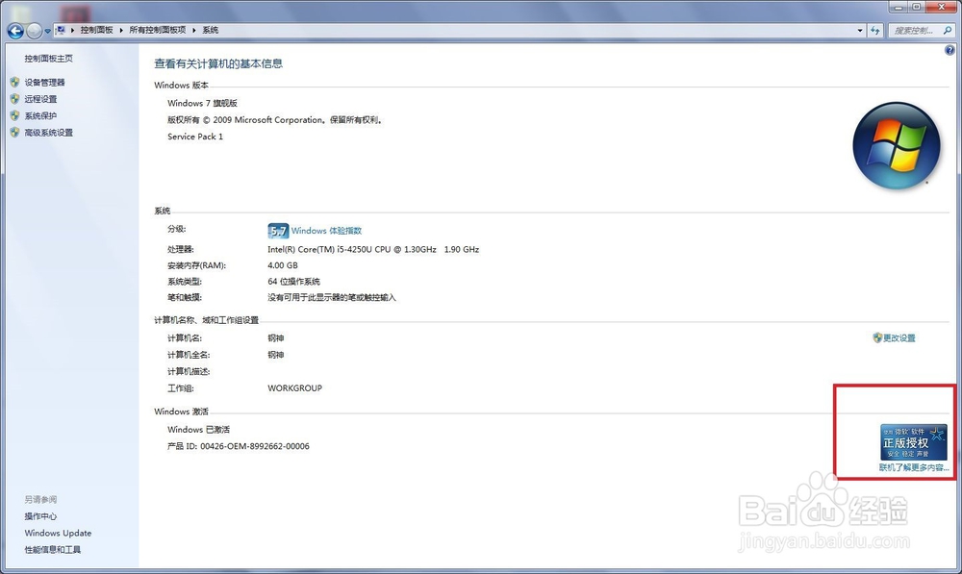The image size is (962, 574).
Task: Click the 查看有关计算机的基本信息 heading
Action: click(218, 63)
